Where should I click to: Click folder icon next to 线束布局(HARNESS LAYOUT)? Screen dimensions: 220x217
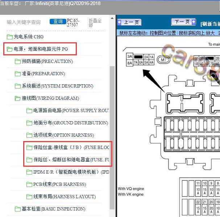tap(29, 196)
